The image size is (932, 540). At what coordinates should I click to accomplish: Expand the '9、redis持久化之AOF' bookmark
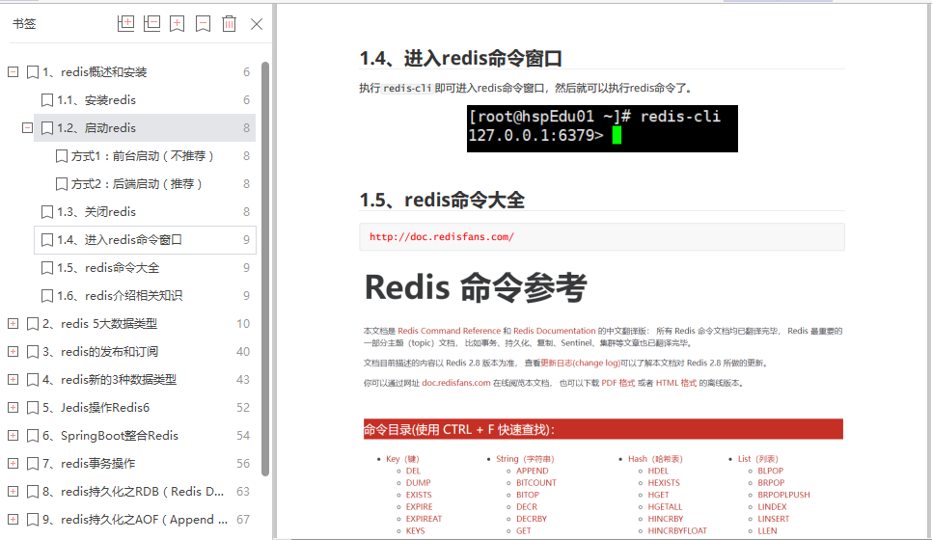[x=14, y=519]
